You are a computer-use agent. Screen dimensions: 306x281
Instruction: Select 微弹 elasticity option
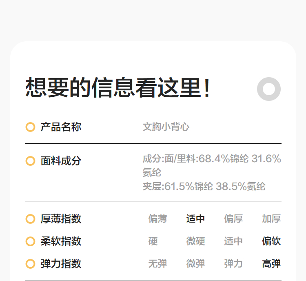pyautogui.click(x=195, y=264)
